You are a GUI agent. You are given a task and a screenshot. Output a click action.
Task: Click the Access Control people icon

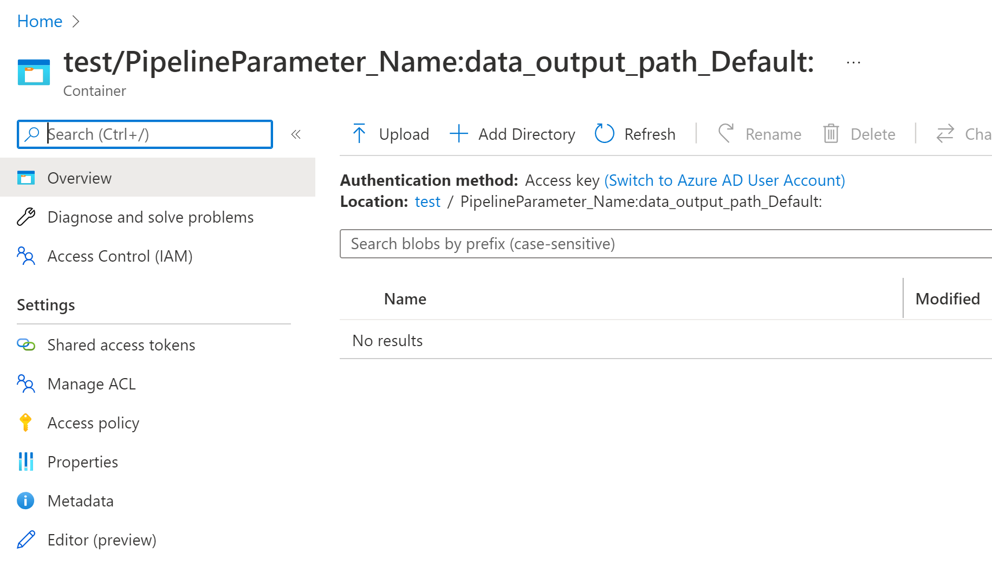click(26, 256)
